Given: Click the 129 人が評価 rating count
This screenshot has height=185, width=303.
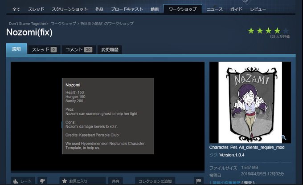Looking at the screenshot, I should coord(279,36).
